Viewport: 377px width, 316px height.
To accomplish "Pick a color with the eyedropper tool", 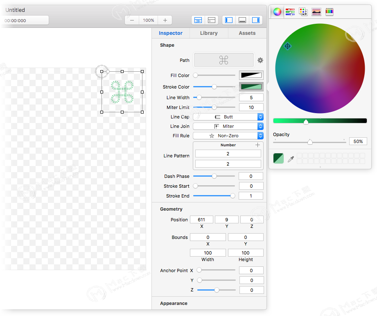I will click(291, 159).
